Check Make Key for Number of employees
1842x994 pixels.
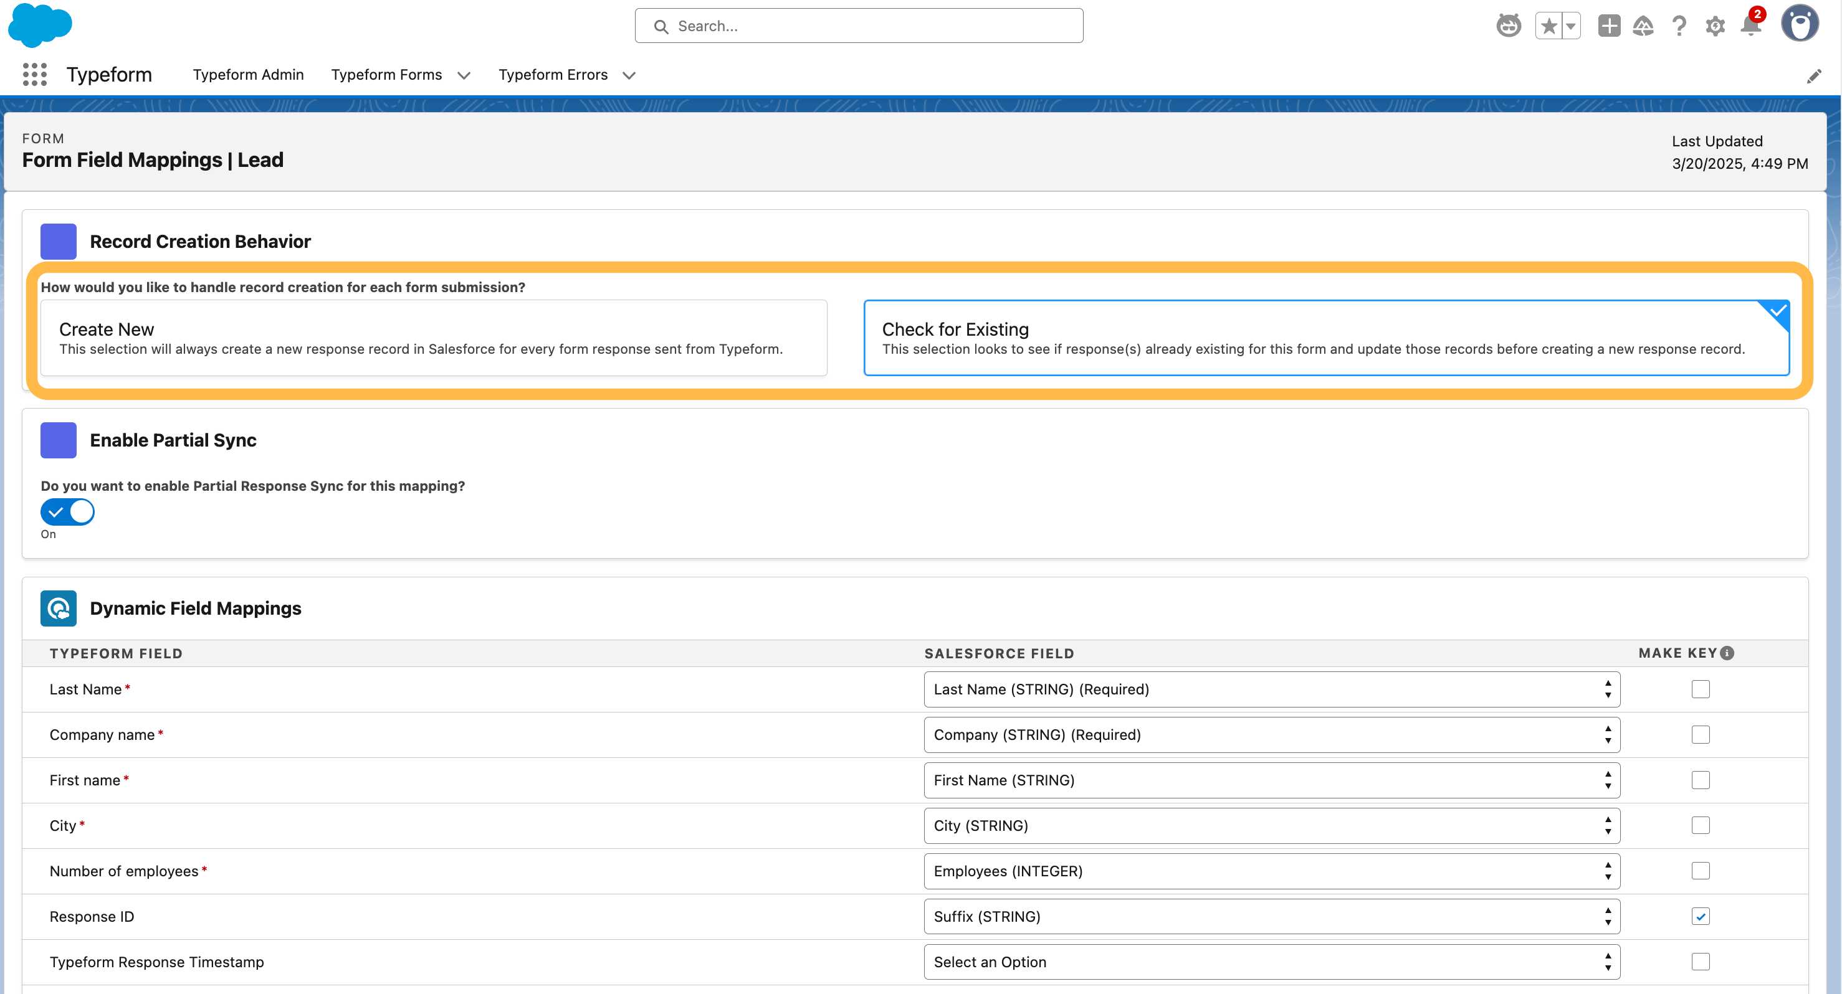[1701, 871]
